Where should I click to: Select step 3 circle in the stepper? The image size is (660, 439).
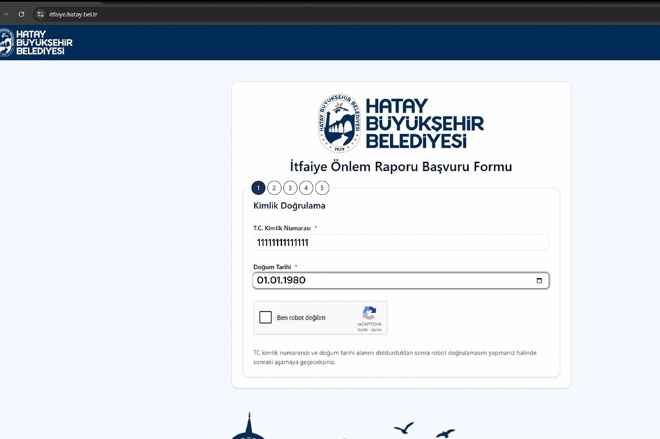290,188
